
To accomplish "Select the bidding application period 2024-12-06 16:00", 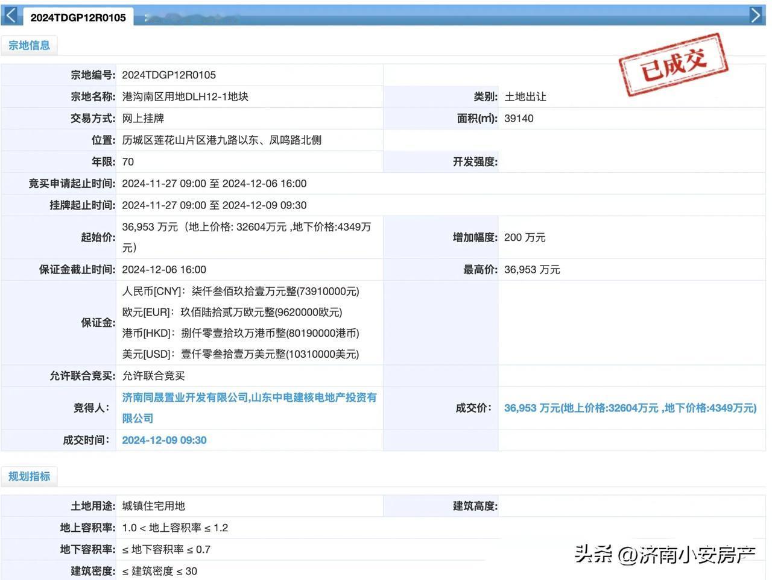I will [x=214, y=183].
